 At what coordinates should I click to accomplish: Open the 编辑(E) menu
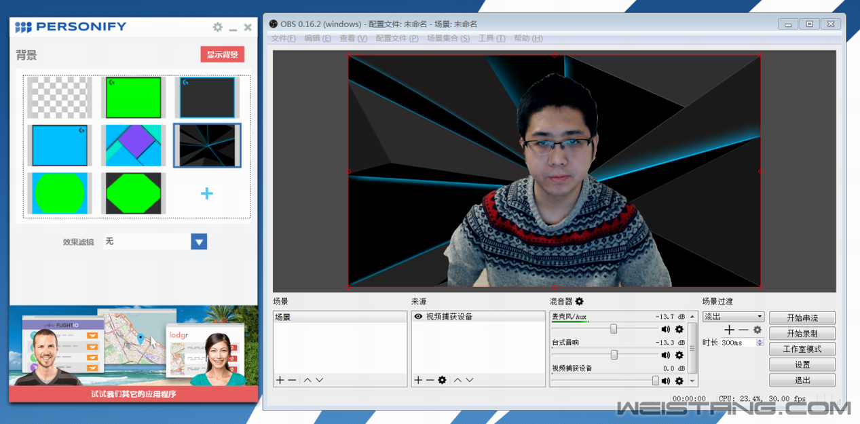point(318,38)
